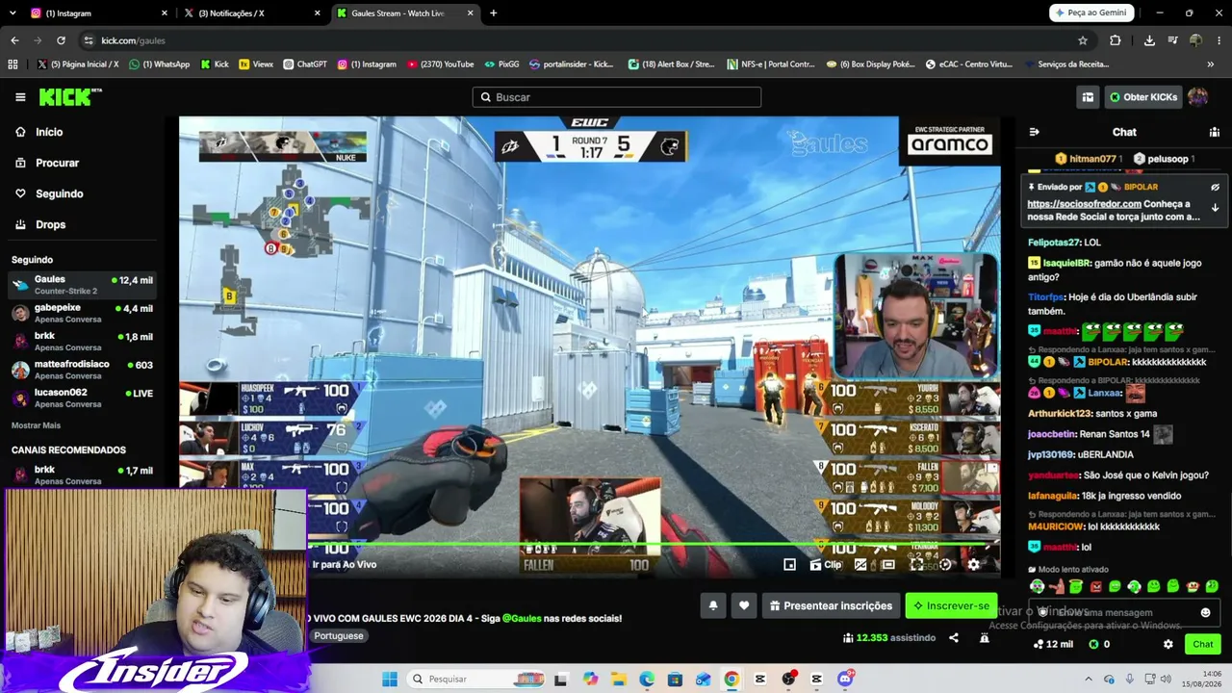Show hidden system tray icons
This screenshot has width=1232, height=693.
click(x=1089, y=680)
